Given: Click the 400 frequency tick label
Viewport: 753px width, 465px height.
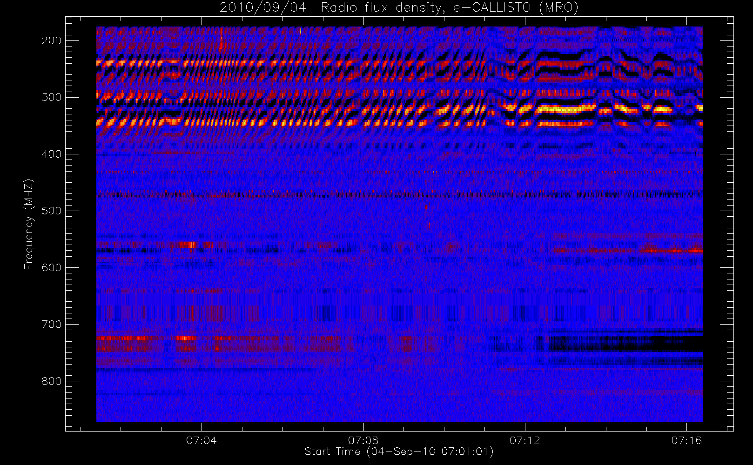Looking at the screenshot, I should click(x=52, y=154).
